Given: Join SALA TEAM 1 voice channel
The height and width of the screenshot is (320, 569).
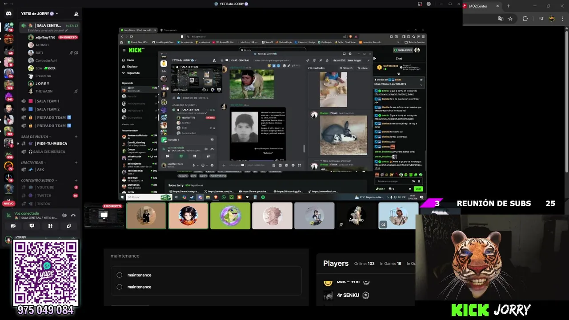Looking at the screenshot, I should click(50, 101).
